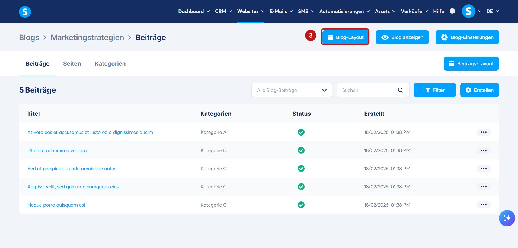Open the profile menu chevron
The width and height of the screenshot is (518, 248).
(479, 11)
